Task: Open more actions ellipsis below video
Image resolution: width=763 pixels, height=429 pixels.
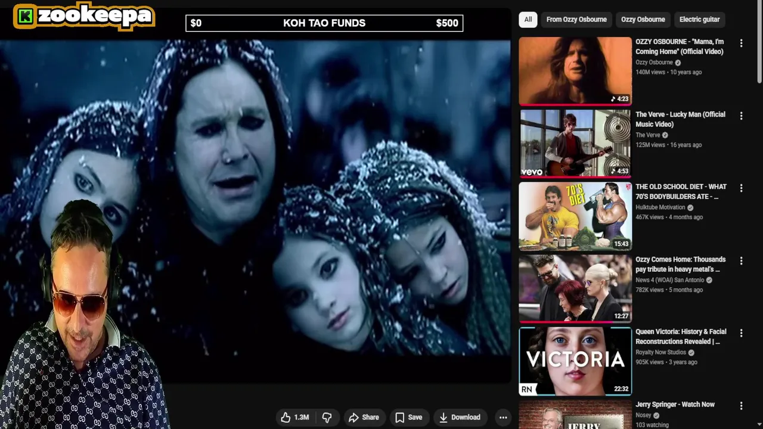Action: (503, 417)
